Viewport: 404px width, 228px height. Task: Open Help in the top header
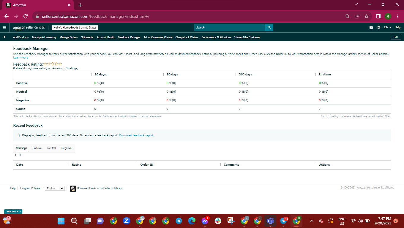click(397, 27)
